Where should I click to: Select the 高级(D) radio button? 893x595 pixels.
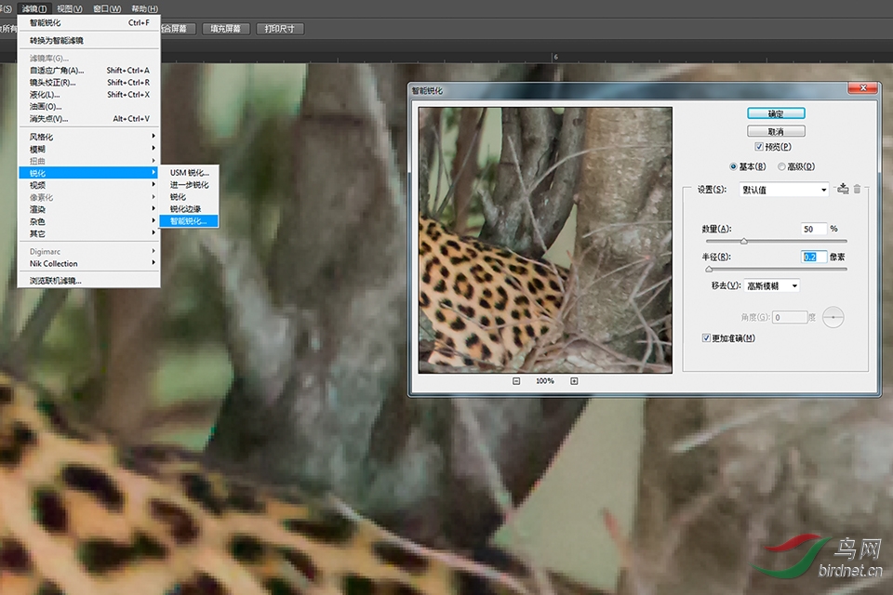[781, 166]
